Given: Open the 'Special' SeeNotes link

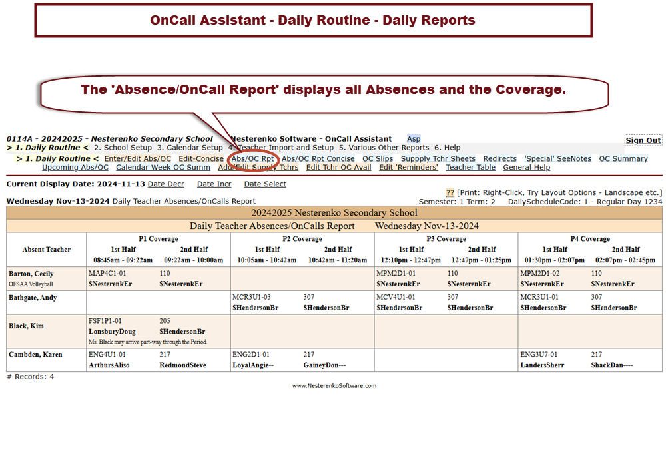Looking at the screenshot, I should click(557, 159).
